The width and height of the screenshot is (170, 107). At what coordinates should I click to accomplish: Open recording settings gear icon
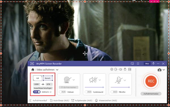point(112,69)
